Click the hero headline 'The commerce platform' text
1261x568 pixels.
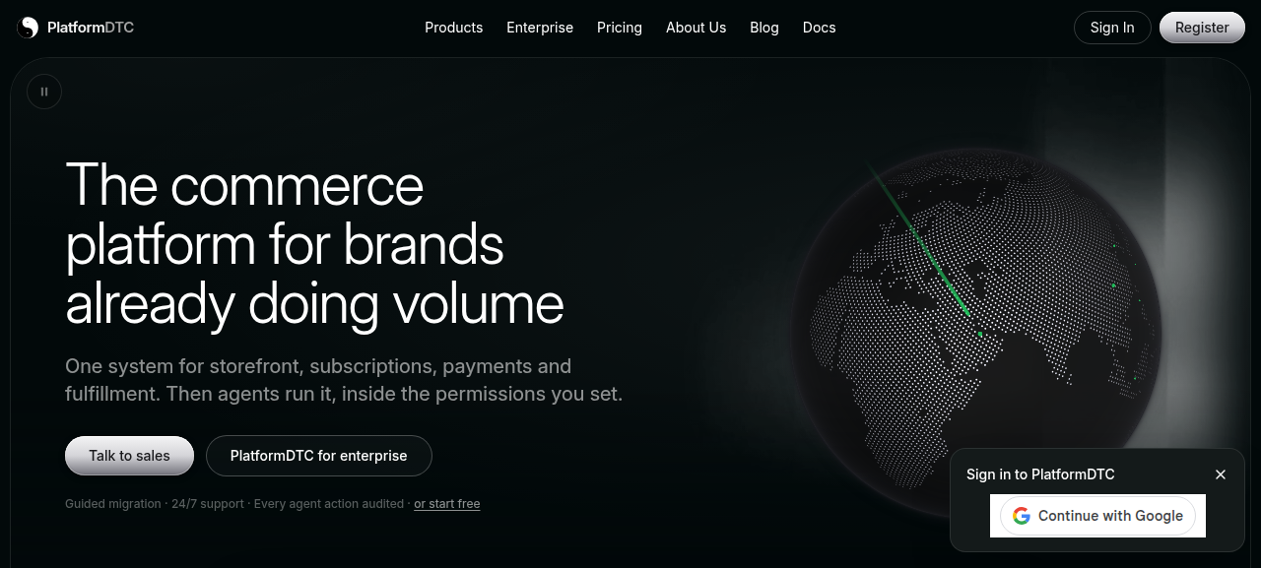(314, 244)
